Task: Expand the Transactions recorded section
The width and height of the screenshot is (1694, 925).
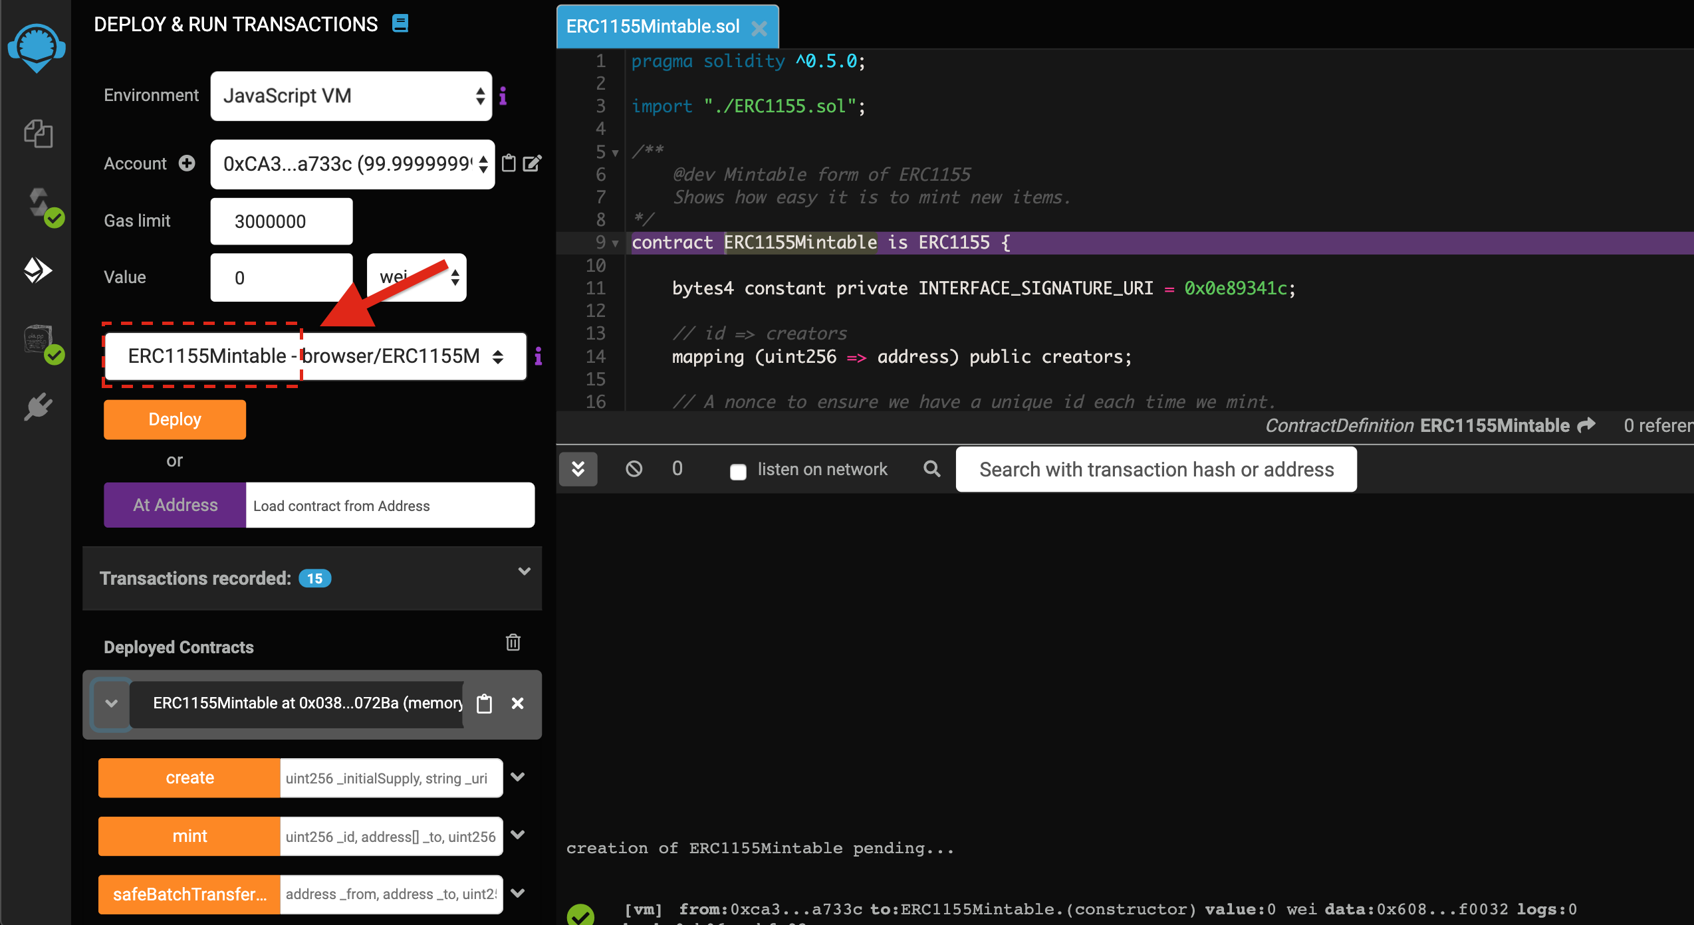Action: click(x=525, y=571)
